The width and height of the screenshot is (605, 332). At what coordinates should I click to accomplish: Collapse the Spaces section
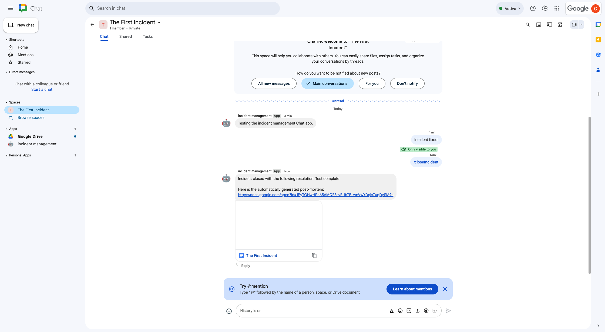pos(6,102)
